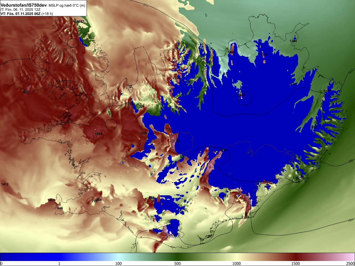355x266 pixels.
Task: Click the colorbar tick label 100
Action: click(x=118, y=264)
